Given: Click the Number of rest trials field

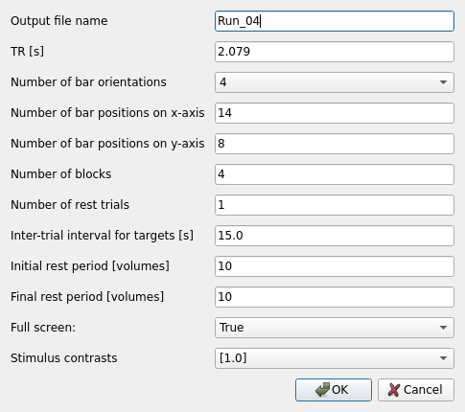Looking at the screenshot, I should (335, 205).
